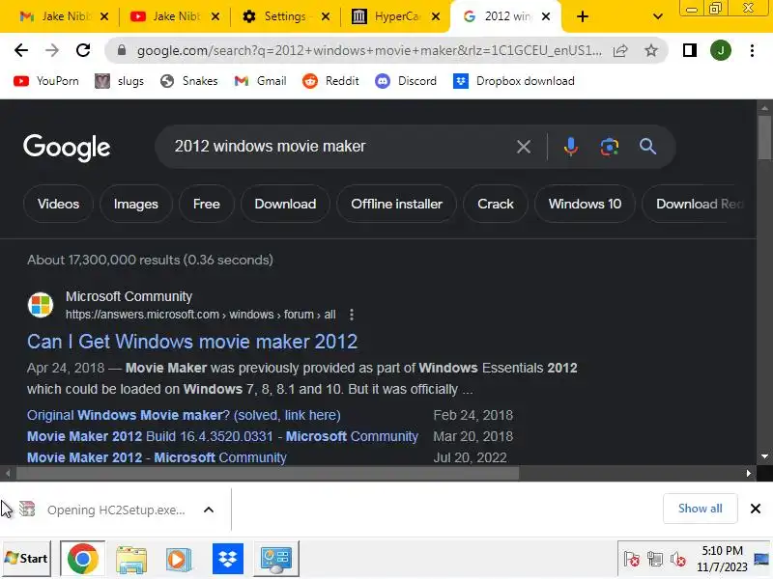Open Gmail bookmark
Image resolution: width=773 pixels, height=579 pixels.
pyautogui.click(x=260, y=81)
